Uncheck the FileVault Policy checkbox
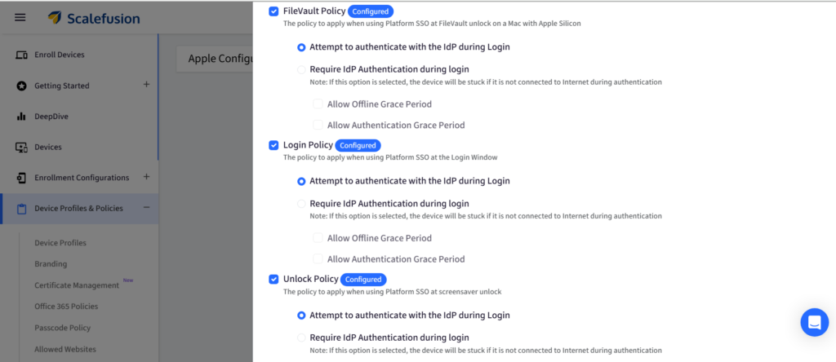 273,11
